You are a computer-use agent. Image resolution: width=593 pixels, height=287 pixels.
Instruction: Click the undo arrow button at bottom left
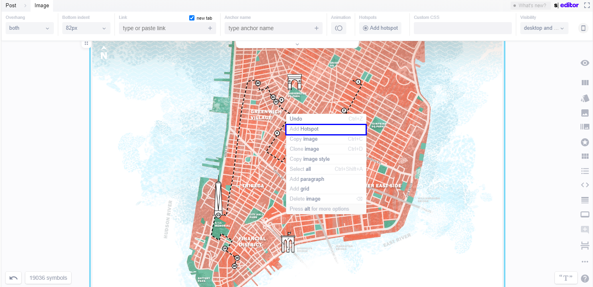[14, 278]
